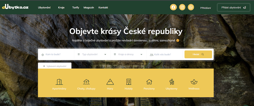Open the Magazín navigation link
This screenshot has width=254, height=106.
(89, 8)
